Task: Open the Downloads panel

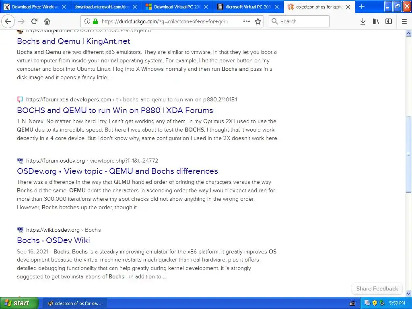Action: 363,21
